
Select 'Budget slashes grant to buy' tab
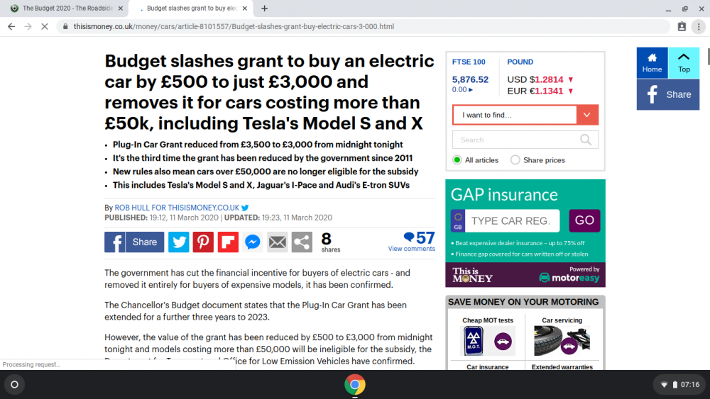pyautogui.click(x=192, y=8)
